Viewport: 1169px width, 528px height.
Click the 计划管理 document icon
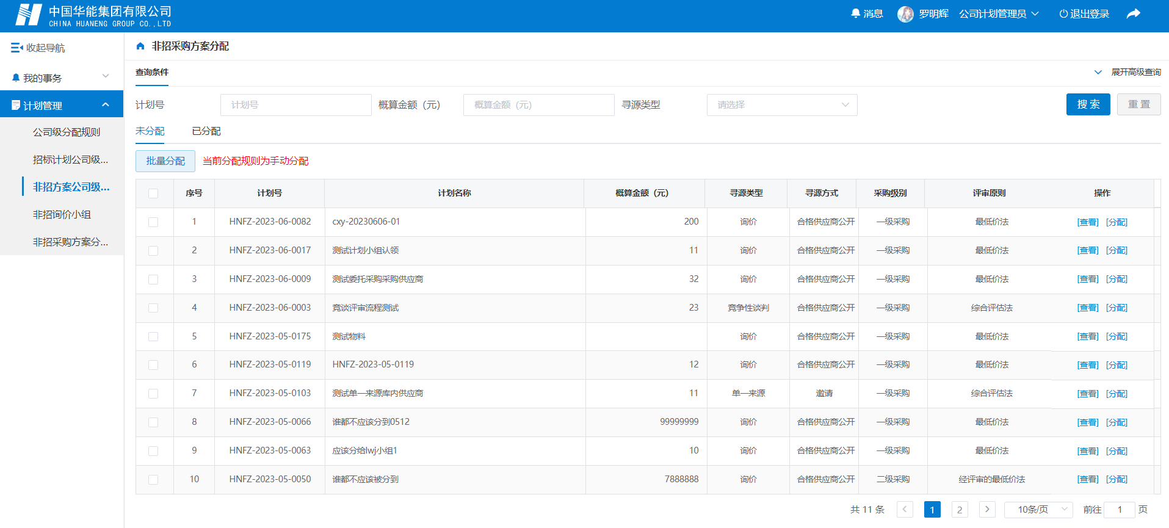coord(16,106)
